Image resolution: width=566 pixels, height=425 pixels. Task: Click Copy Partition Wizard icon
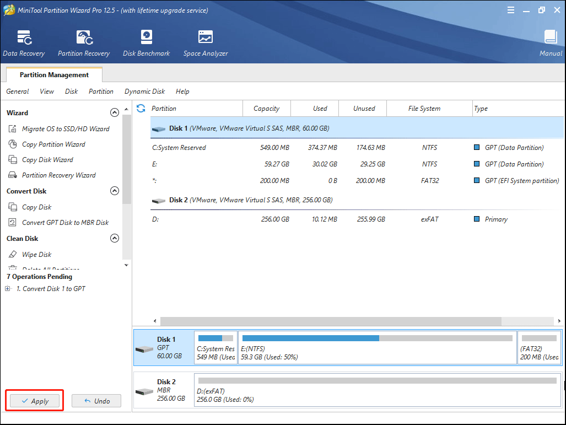coord(13,144)
